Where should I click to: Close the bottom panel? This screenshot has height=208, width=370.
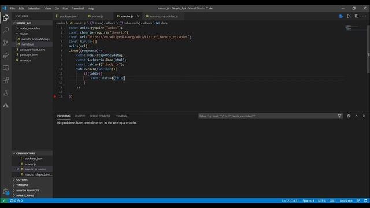point(364,116)
